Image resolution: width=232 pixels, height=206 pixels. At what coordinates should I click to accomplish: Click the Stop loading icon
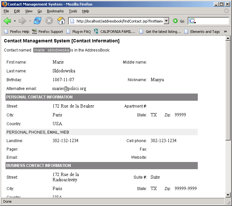49,21
